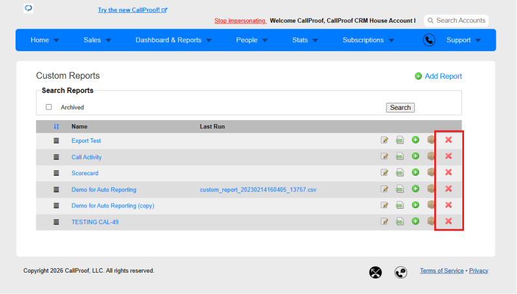
Task: Export Scorecard report to CSV
Action: pyautogui.click(x=399, y=173)
